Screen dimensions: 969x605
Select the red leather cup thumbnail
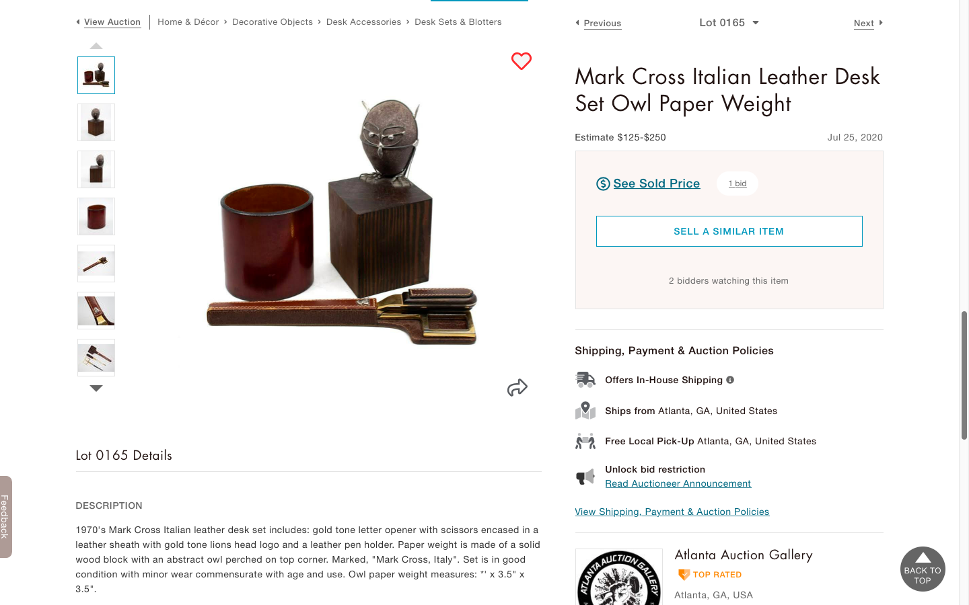click(x=96, y=216)
